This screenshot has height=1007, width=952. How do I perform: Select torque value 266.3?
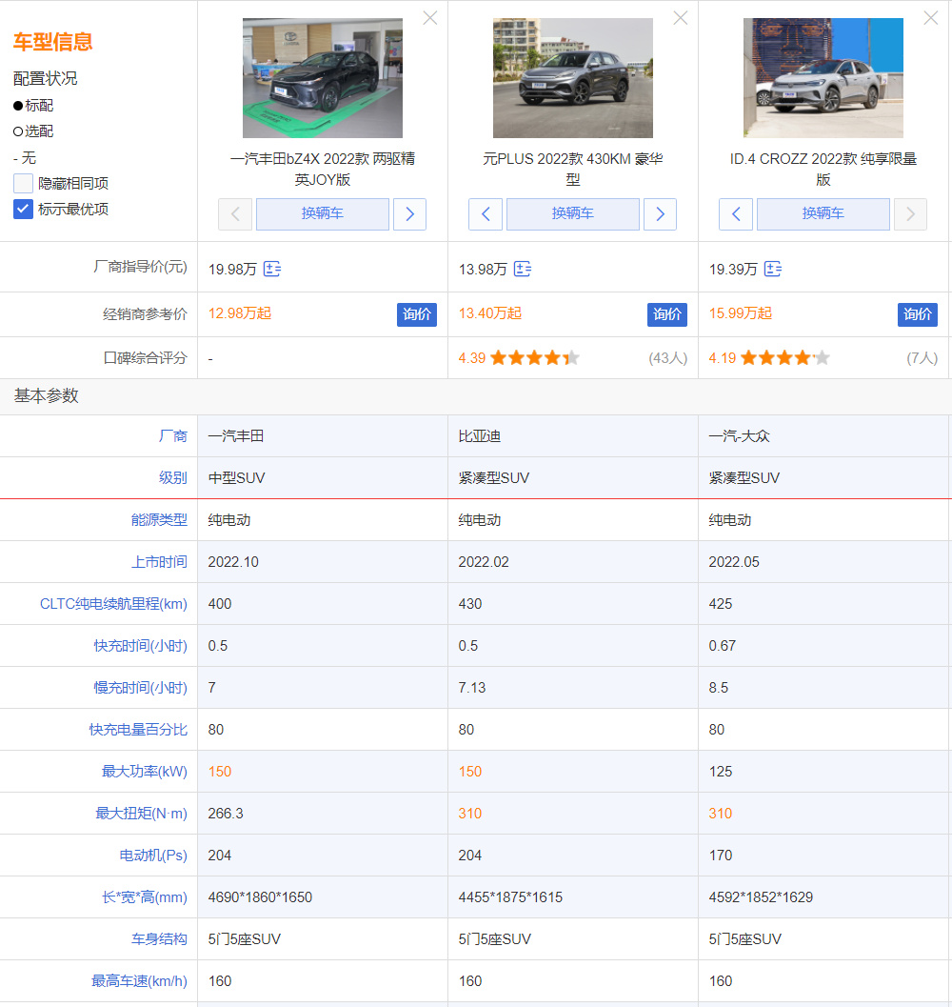[x=226, y=814]
